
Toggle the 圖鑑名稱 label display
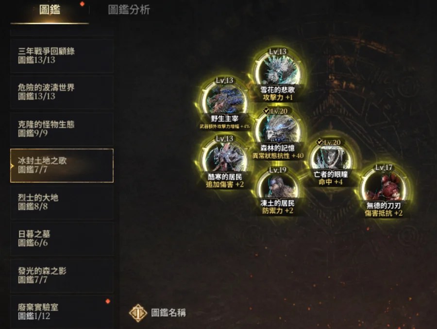click(168, 313)
